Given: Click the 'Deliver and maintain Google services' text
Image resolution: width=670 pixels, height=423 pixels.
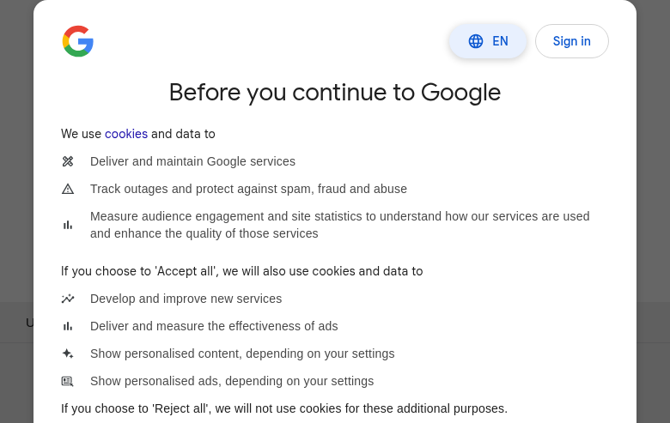Looking at the screenshot, I should click(192, 161).
